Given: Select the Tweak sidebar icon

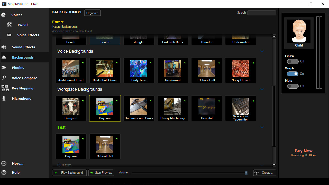Looking at the screenshot, I should (x=23, y=25).
